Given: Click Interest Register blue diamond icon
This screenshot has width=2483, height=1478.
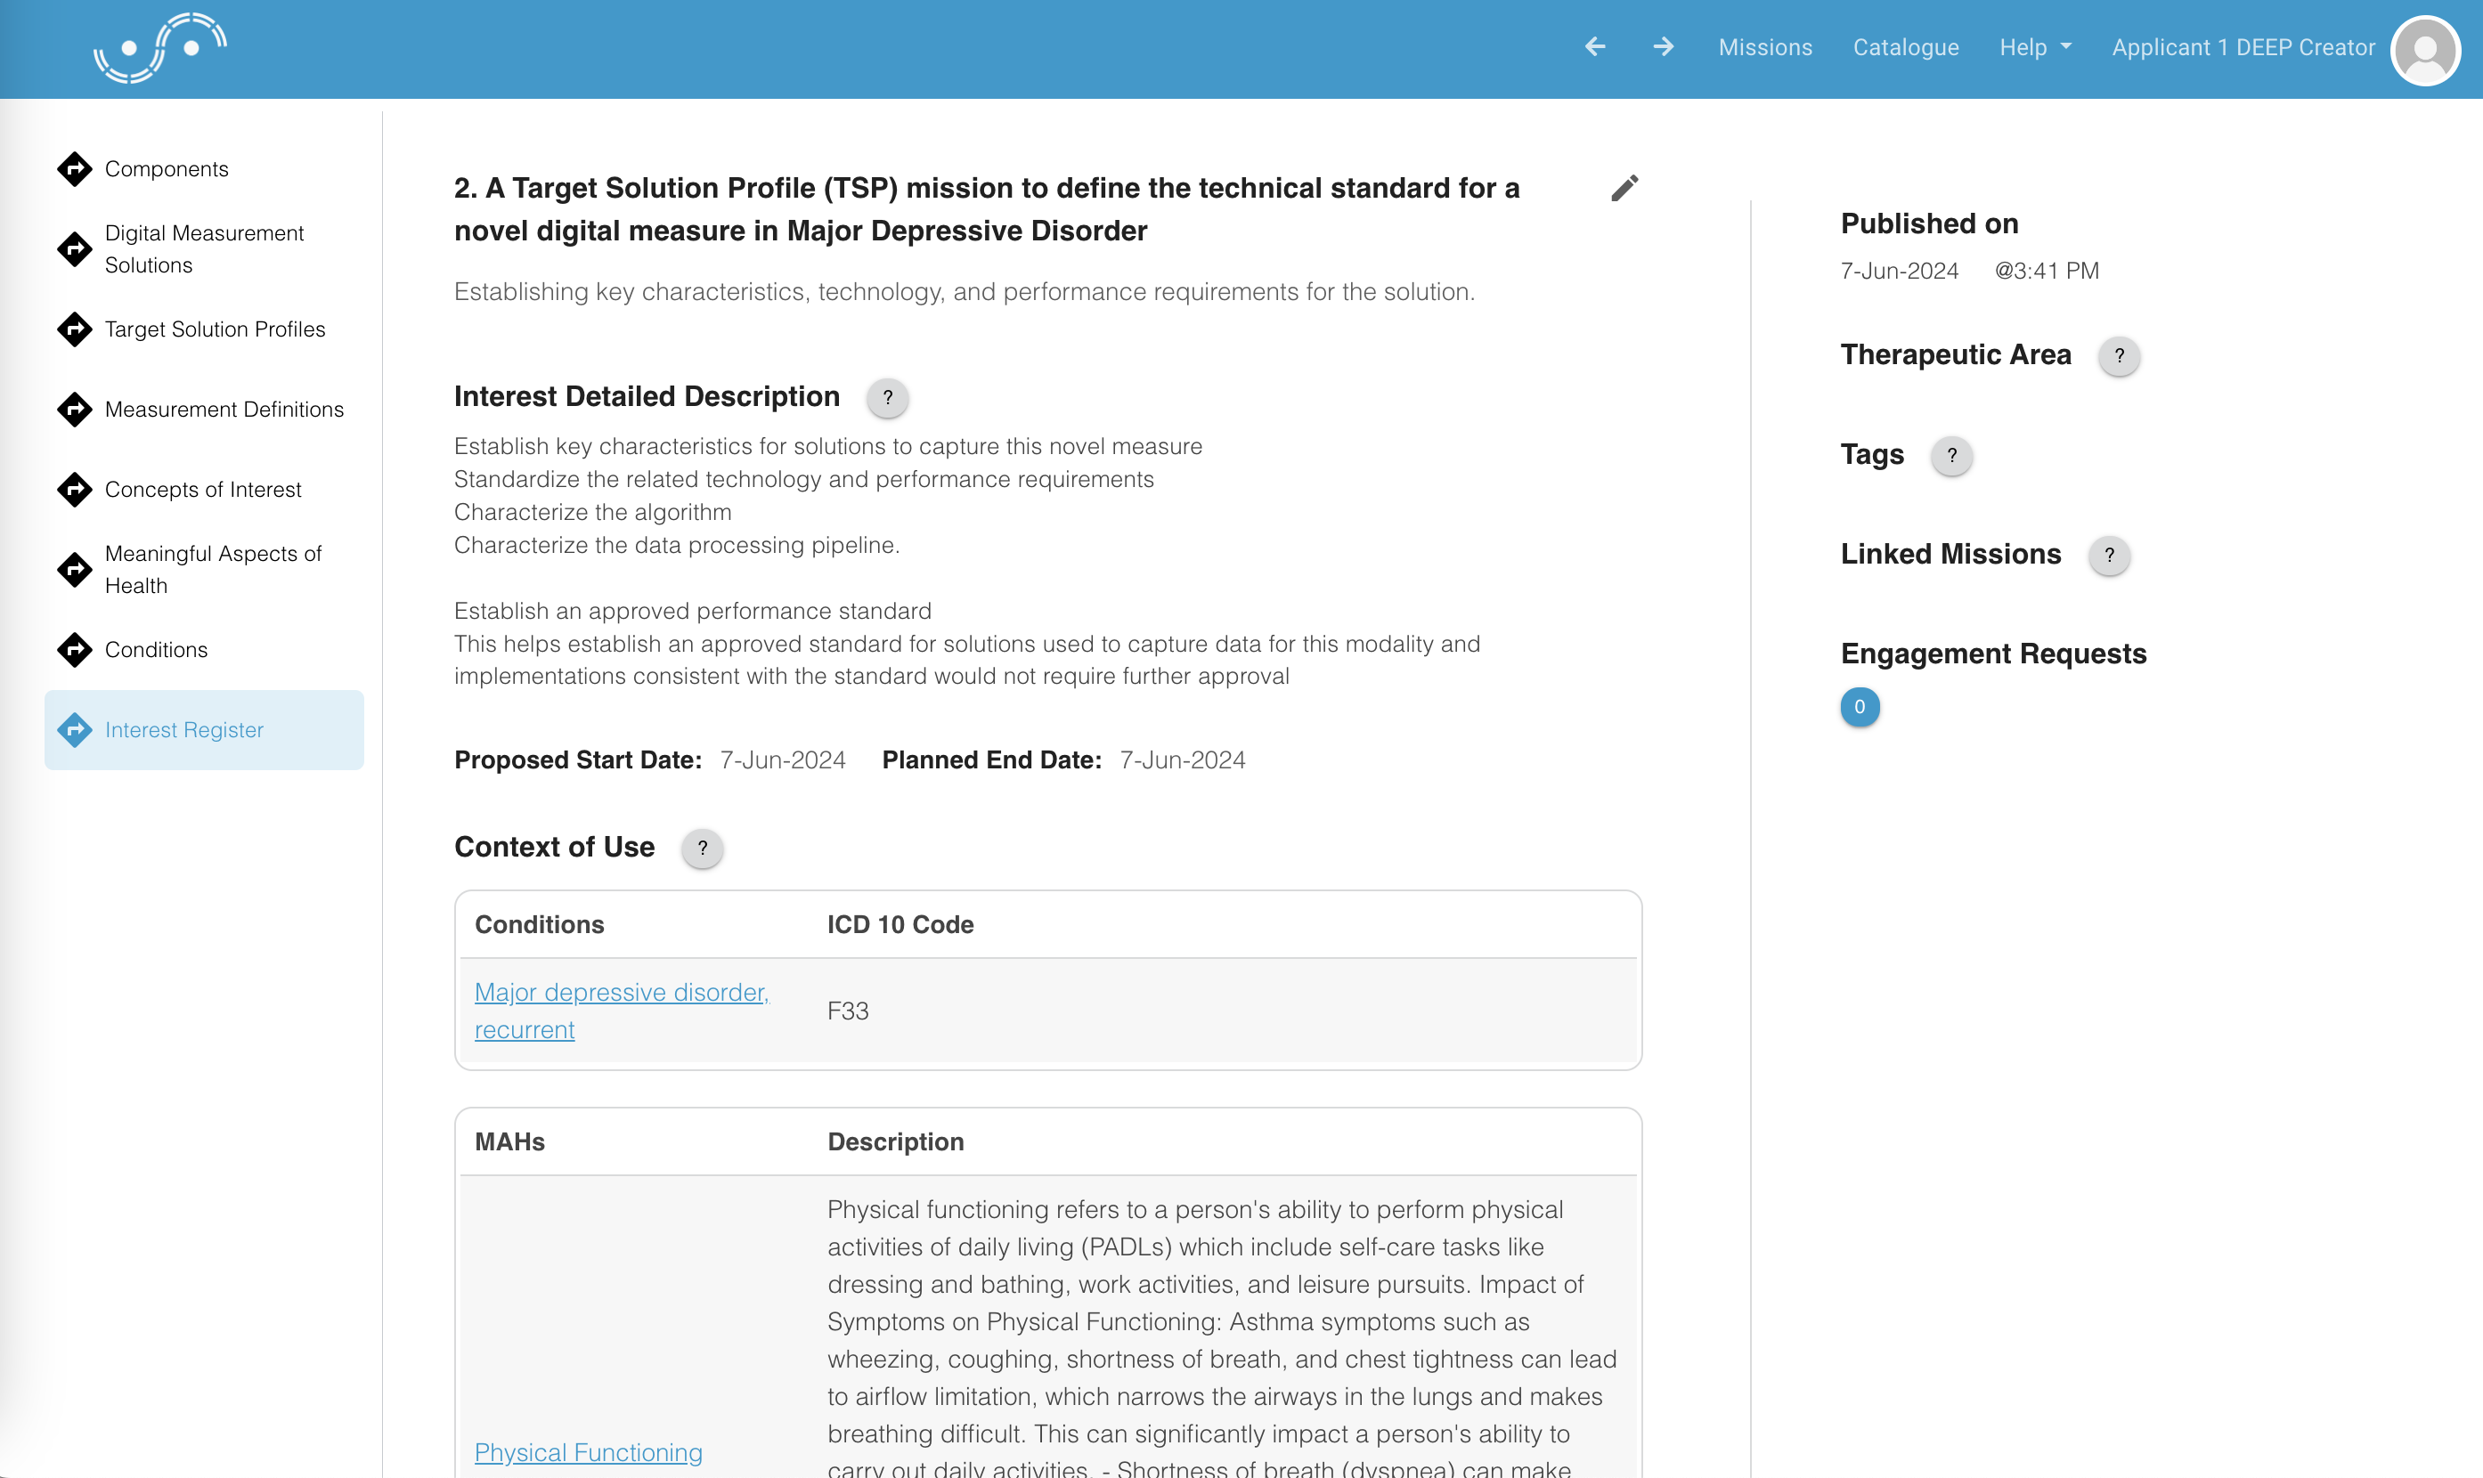Looking at the screenshot, I should tap(75, 730).
